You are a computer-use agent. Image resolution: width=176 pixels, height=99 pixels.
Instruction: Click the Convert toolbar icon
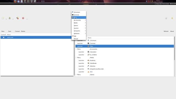(x=17, y=18)
